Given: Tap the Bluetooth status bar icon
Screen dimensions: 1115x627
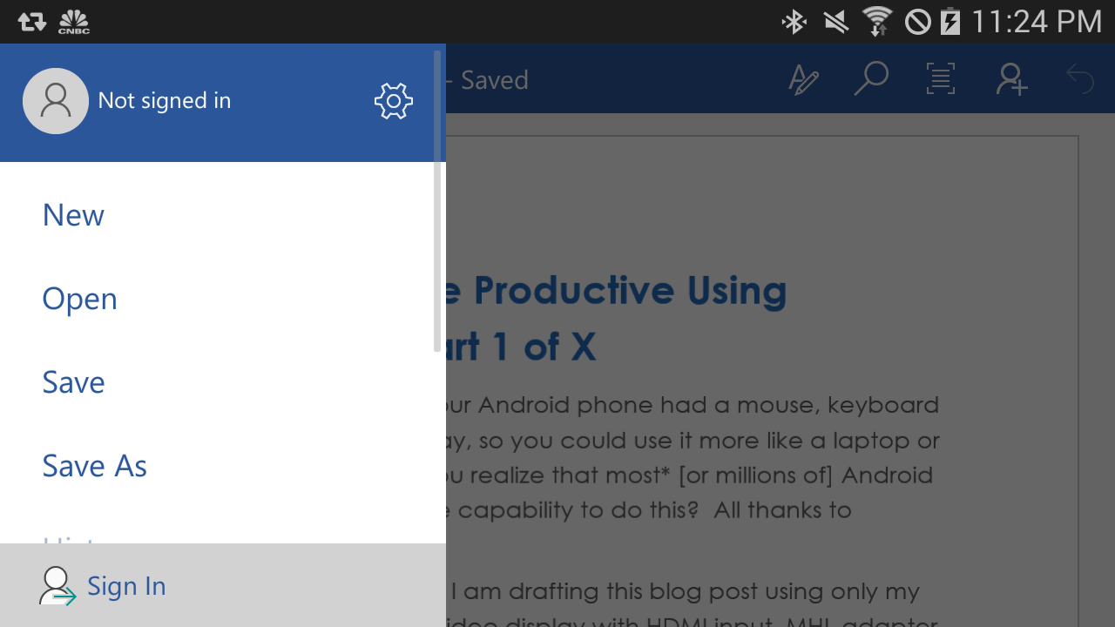Looking at the screenshot, I should pos(794,22).
